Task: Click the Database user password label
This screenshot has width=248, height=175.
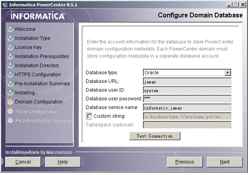Action: tap(114, 99)
